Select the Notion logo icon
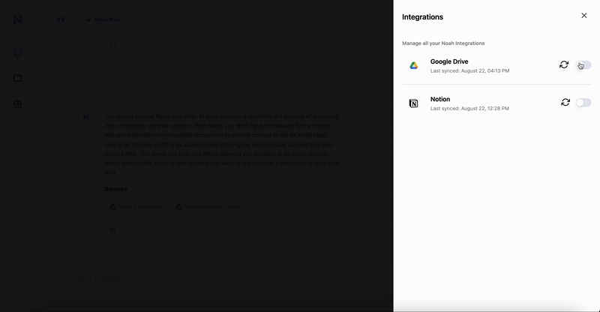 coord(413,103)
